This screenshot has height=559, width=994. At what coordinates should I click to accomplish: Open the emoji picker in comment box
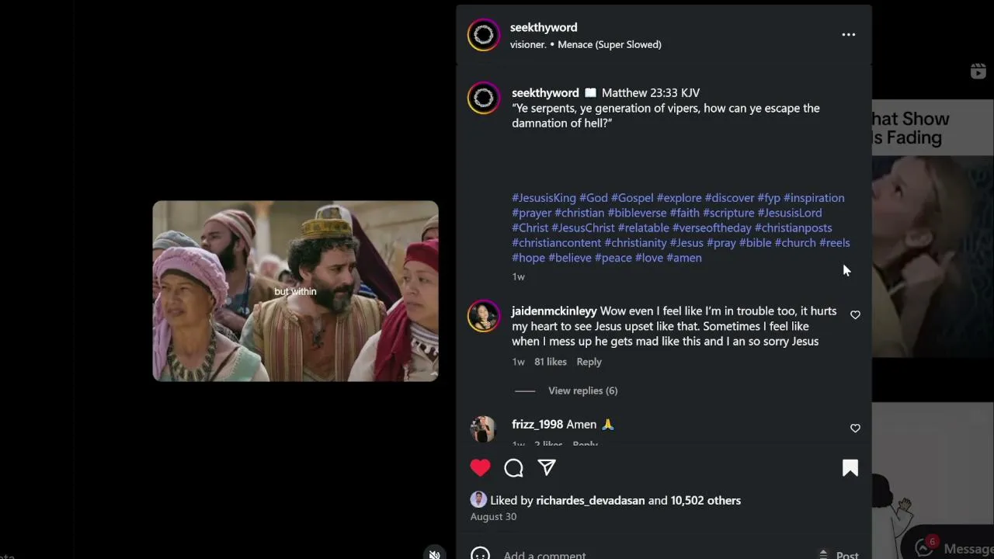(x=480, y=554)
